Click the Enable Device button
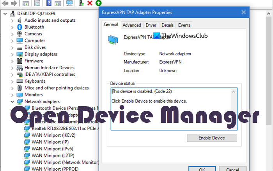Image resolution: width=273 pixels, height=171 pixels. click(212, 138)
